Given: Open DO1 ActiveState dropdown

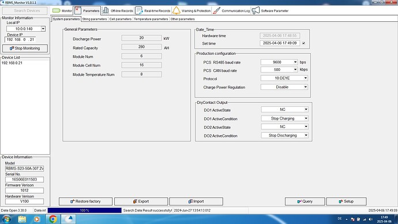Looking at the screenshot, I should tap(306, 110).
